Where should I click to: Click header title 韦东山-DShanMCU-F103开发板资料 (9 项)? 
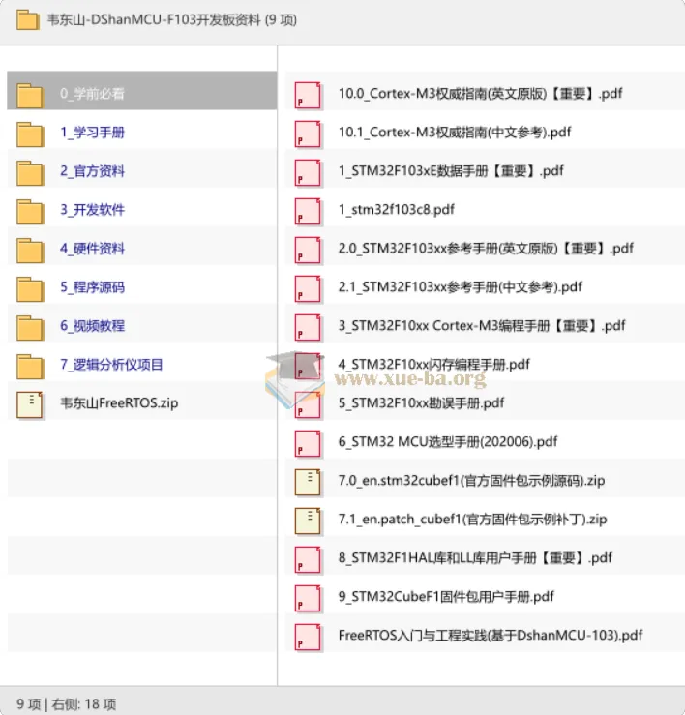(x=172, y=20)
